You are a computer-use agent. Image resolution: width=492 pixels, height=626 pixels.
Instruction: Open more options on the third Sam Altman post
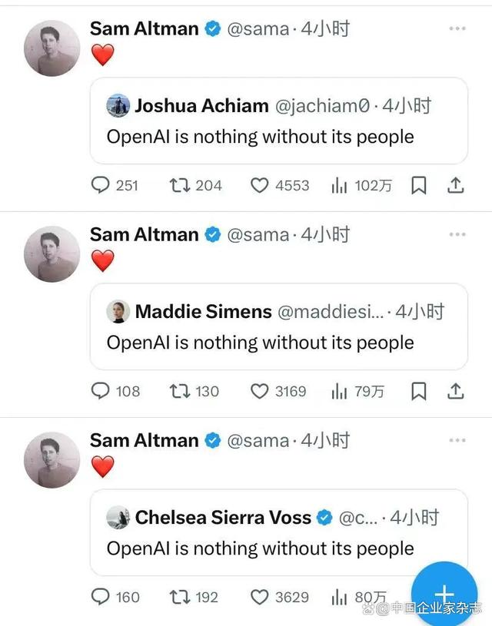point(457,440)
